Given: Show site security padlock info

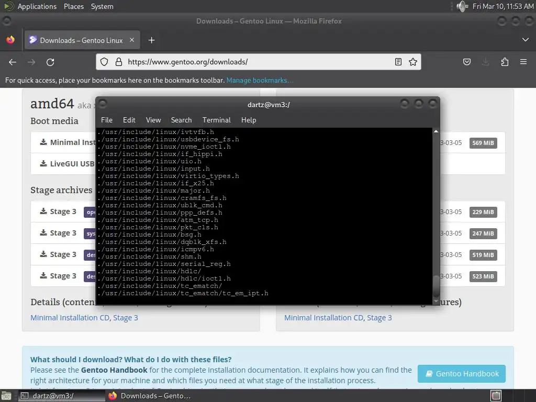Looking at the screenshot, I should 119,62.
